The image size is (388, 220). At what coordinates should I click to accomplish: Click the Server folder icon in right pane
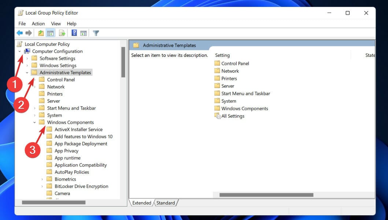point(217,86)
